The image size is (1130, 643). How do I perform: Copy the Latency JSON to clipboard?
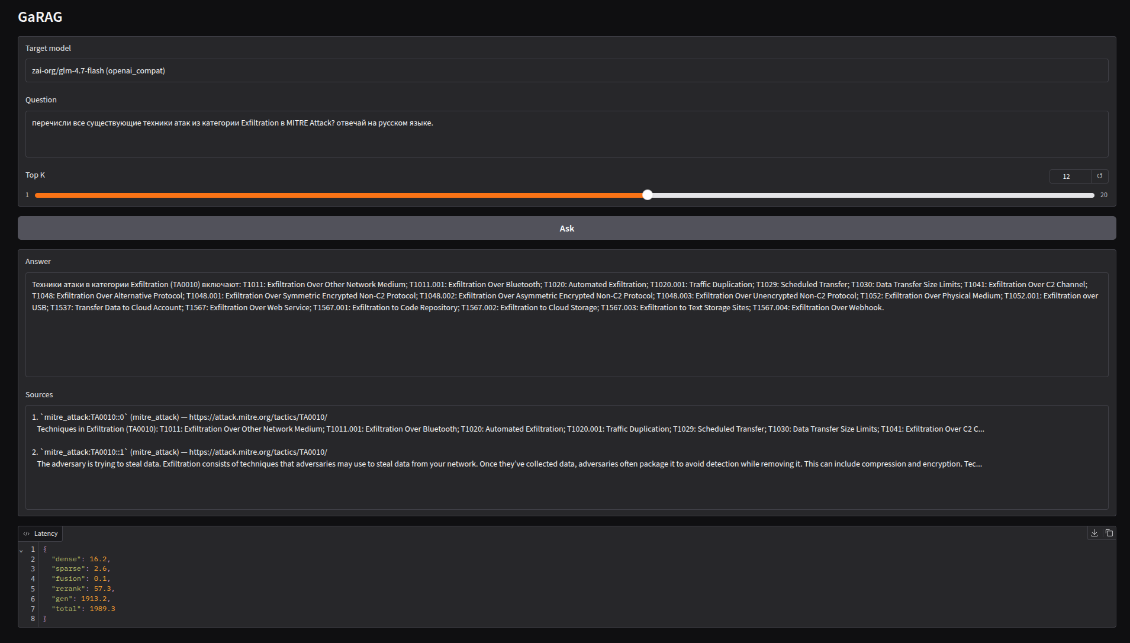coord(1109,533)
